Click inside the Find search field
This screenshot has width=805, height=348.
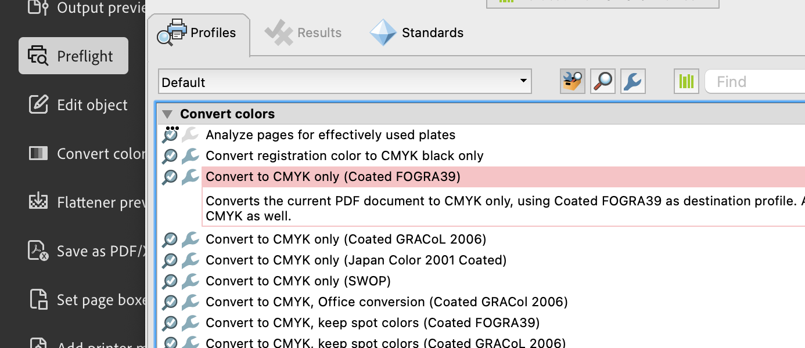point(755,81)
